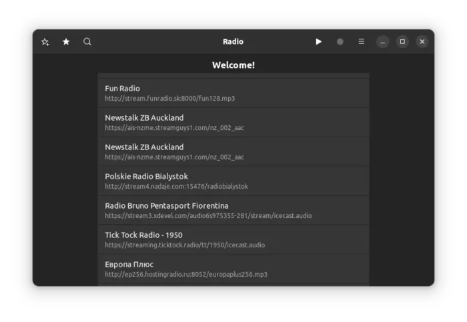467x322 pixels.
Task: Click the stream4.nadaje.com radiobialystok URL
Action: (176, 186)
